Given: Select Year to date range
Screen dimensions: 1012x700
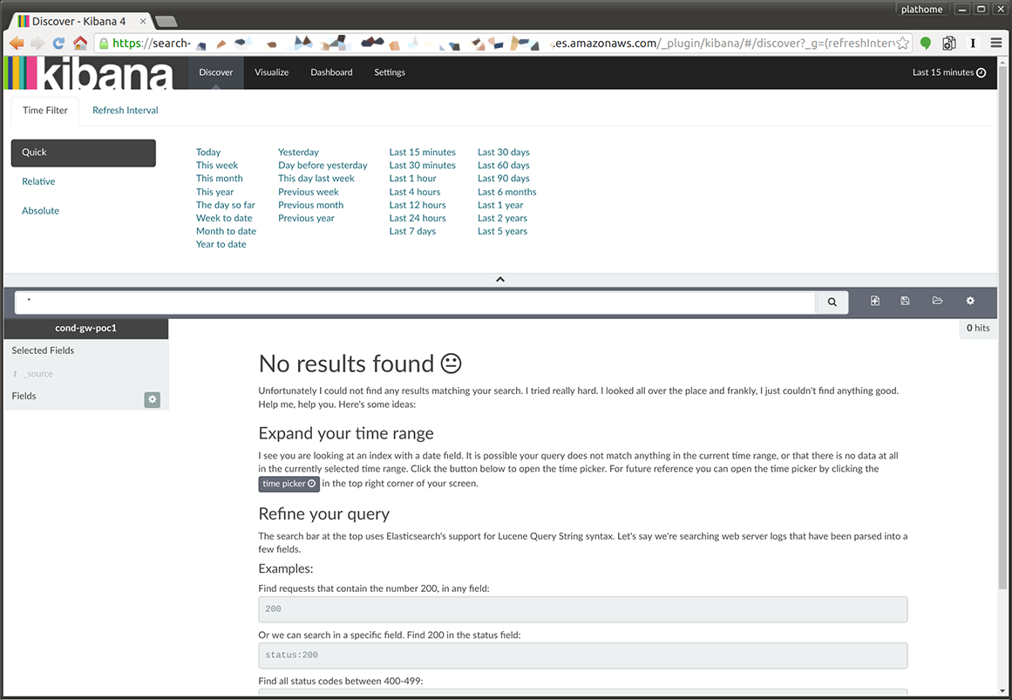Looking at the screenshot, I should point(221,244).
